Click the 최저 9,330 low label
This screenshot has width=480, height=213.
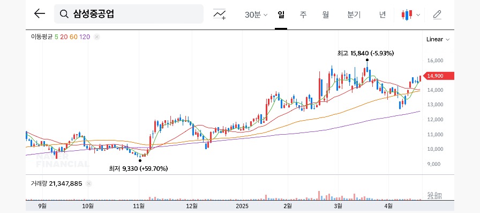[x=138, y=168]
